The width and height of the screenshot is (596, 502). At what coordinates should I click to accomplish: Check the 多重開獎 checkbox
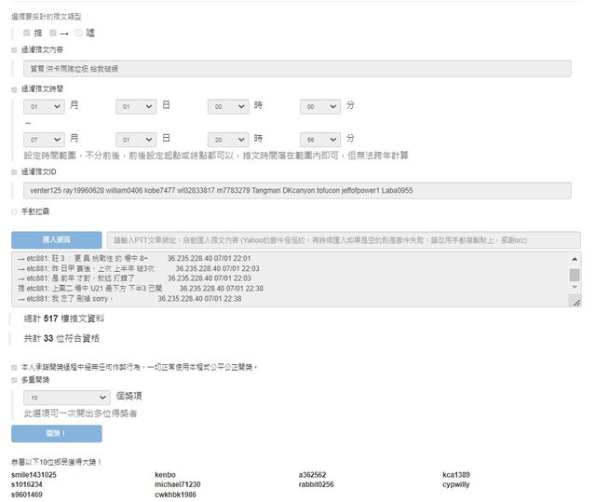coord(14,380)
